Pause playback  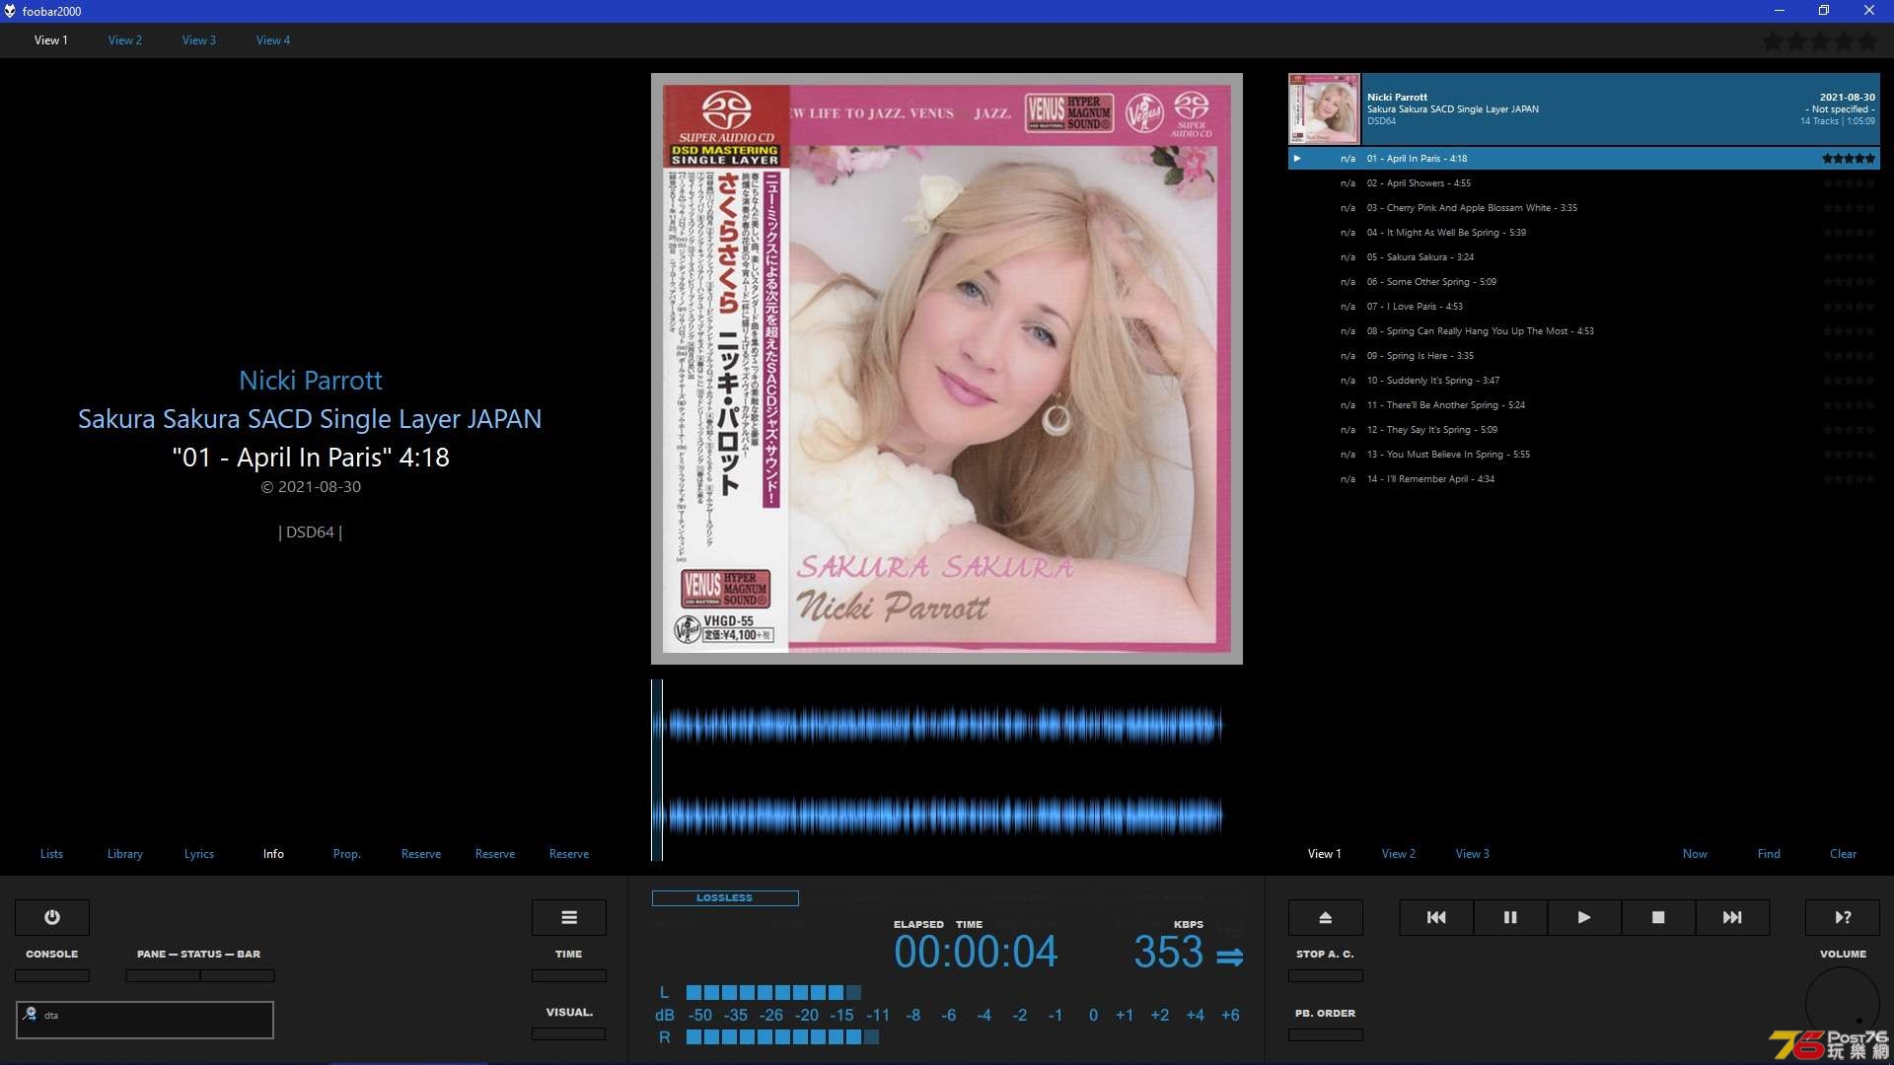pos(1510,917)
